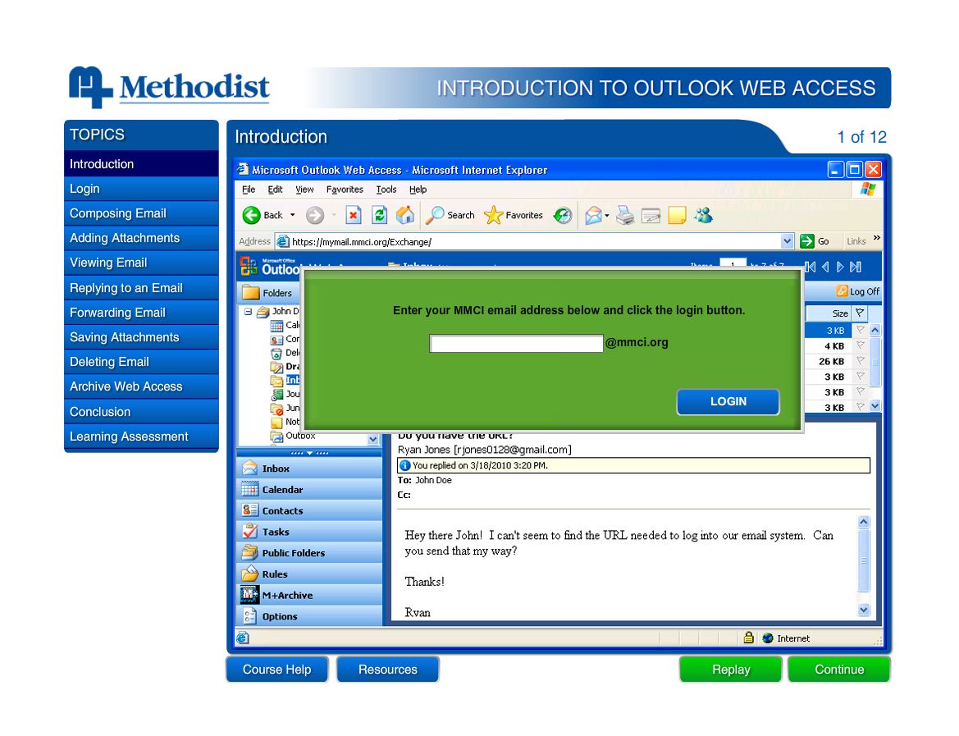Open the Help menu
The image size is (959, 736).
418,190
